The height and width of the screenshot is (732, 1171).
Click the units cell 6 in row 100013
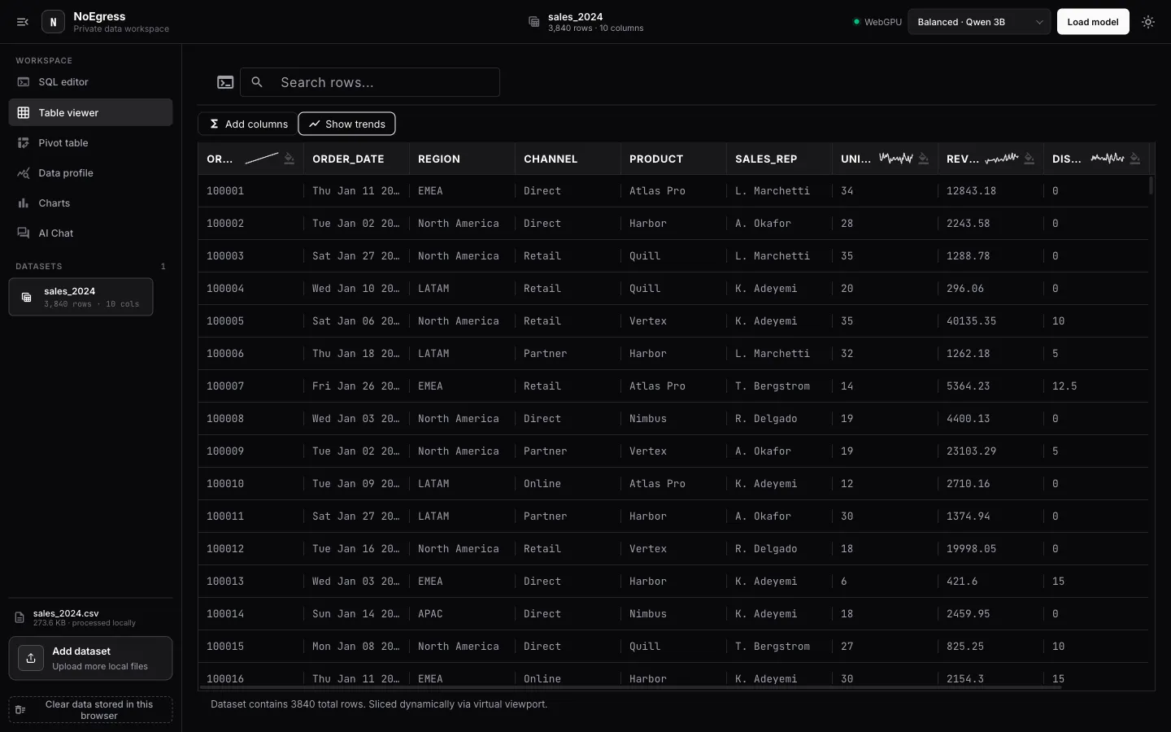coord(885,582)
